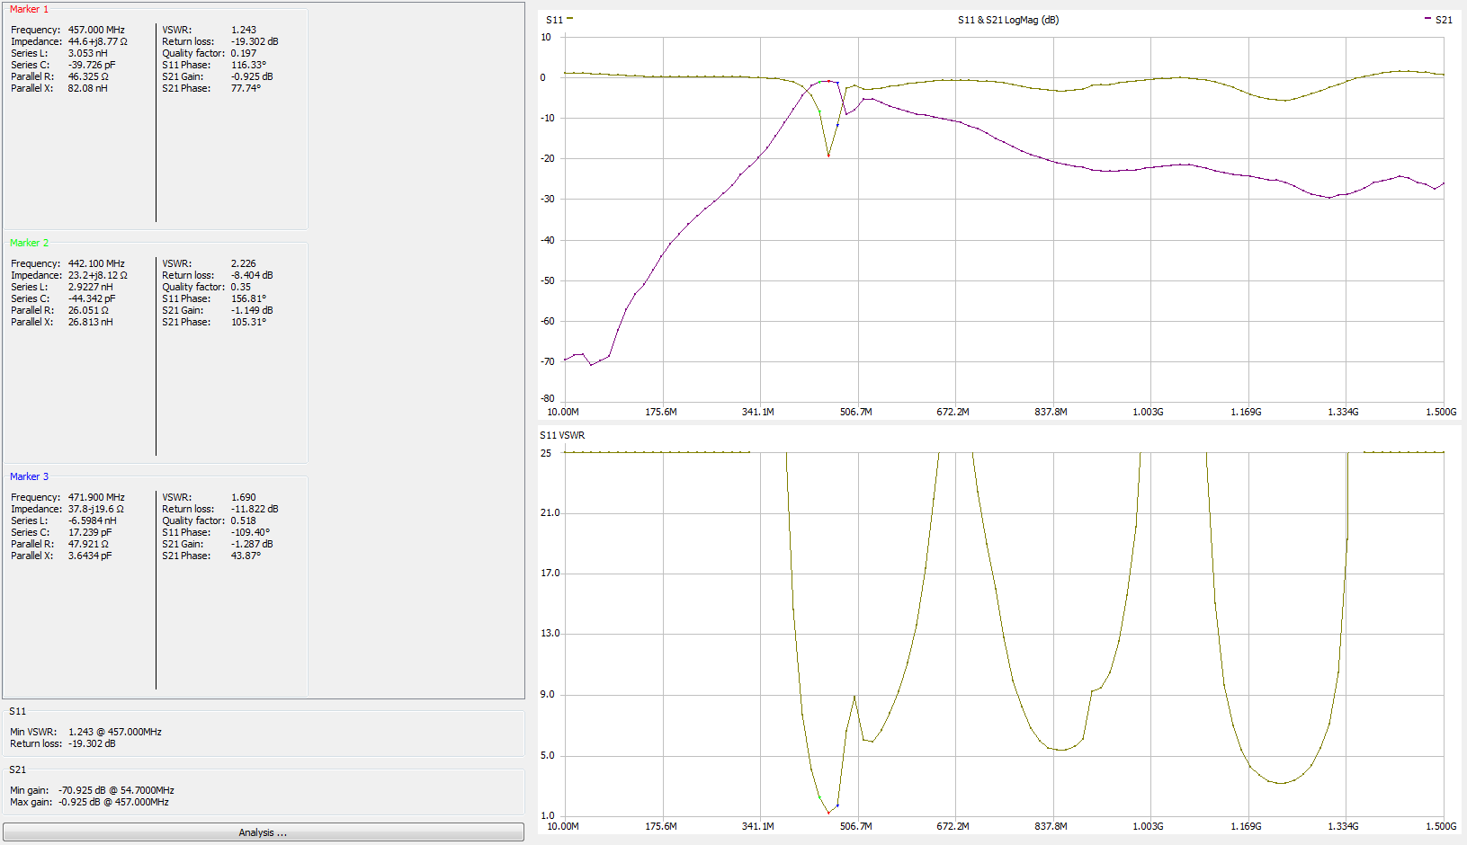Select the green Marker 2 heading
Image resolution: width=1467 pixels, height=845 pixels.
coord(29,243)
